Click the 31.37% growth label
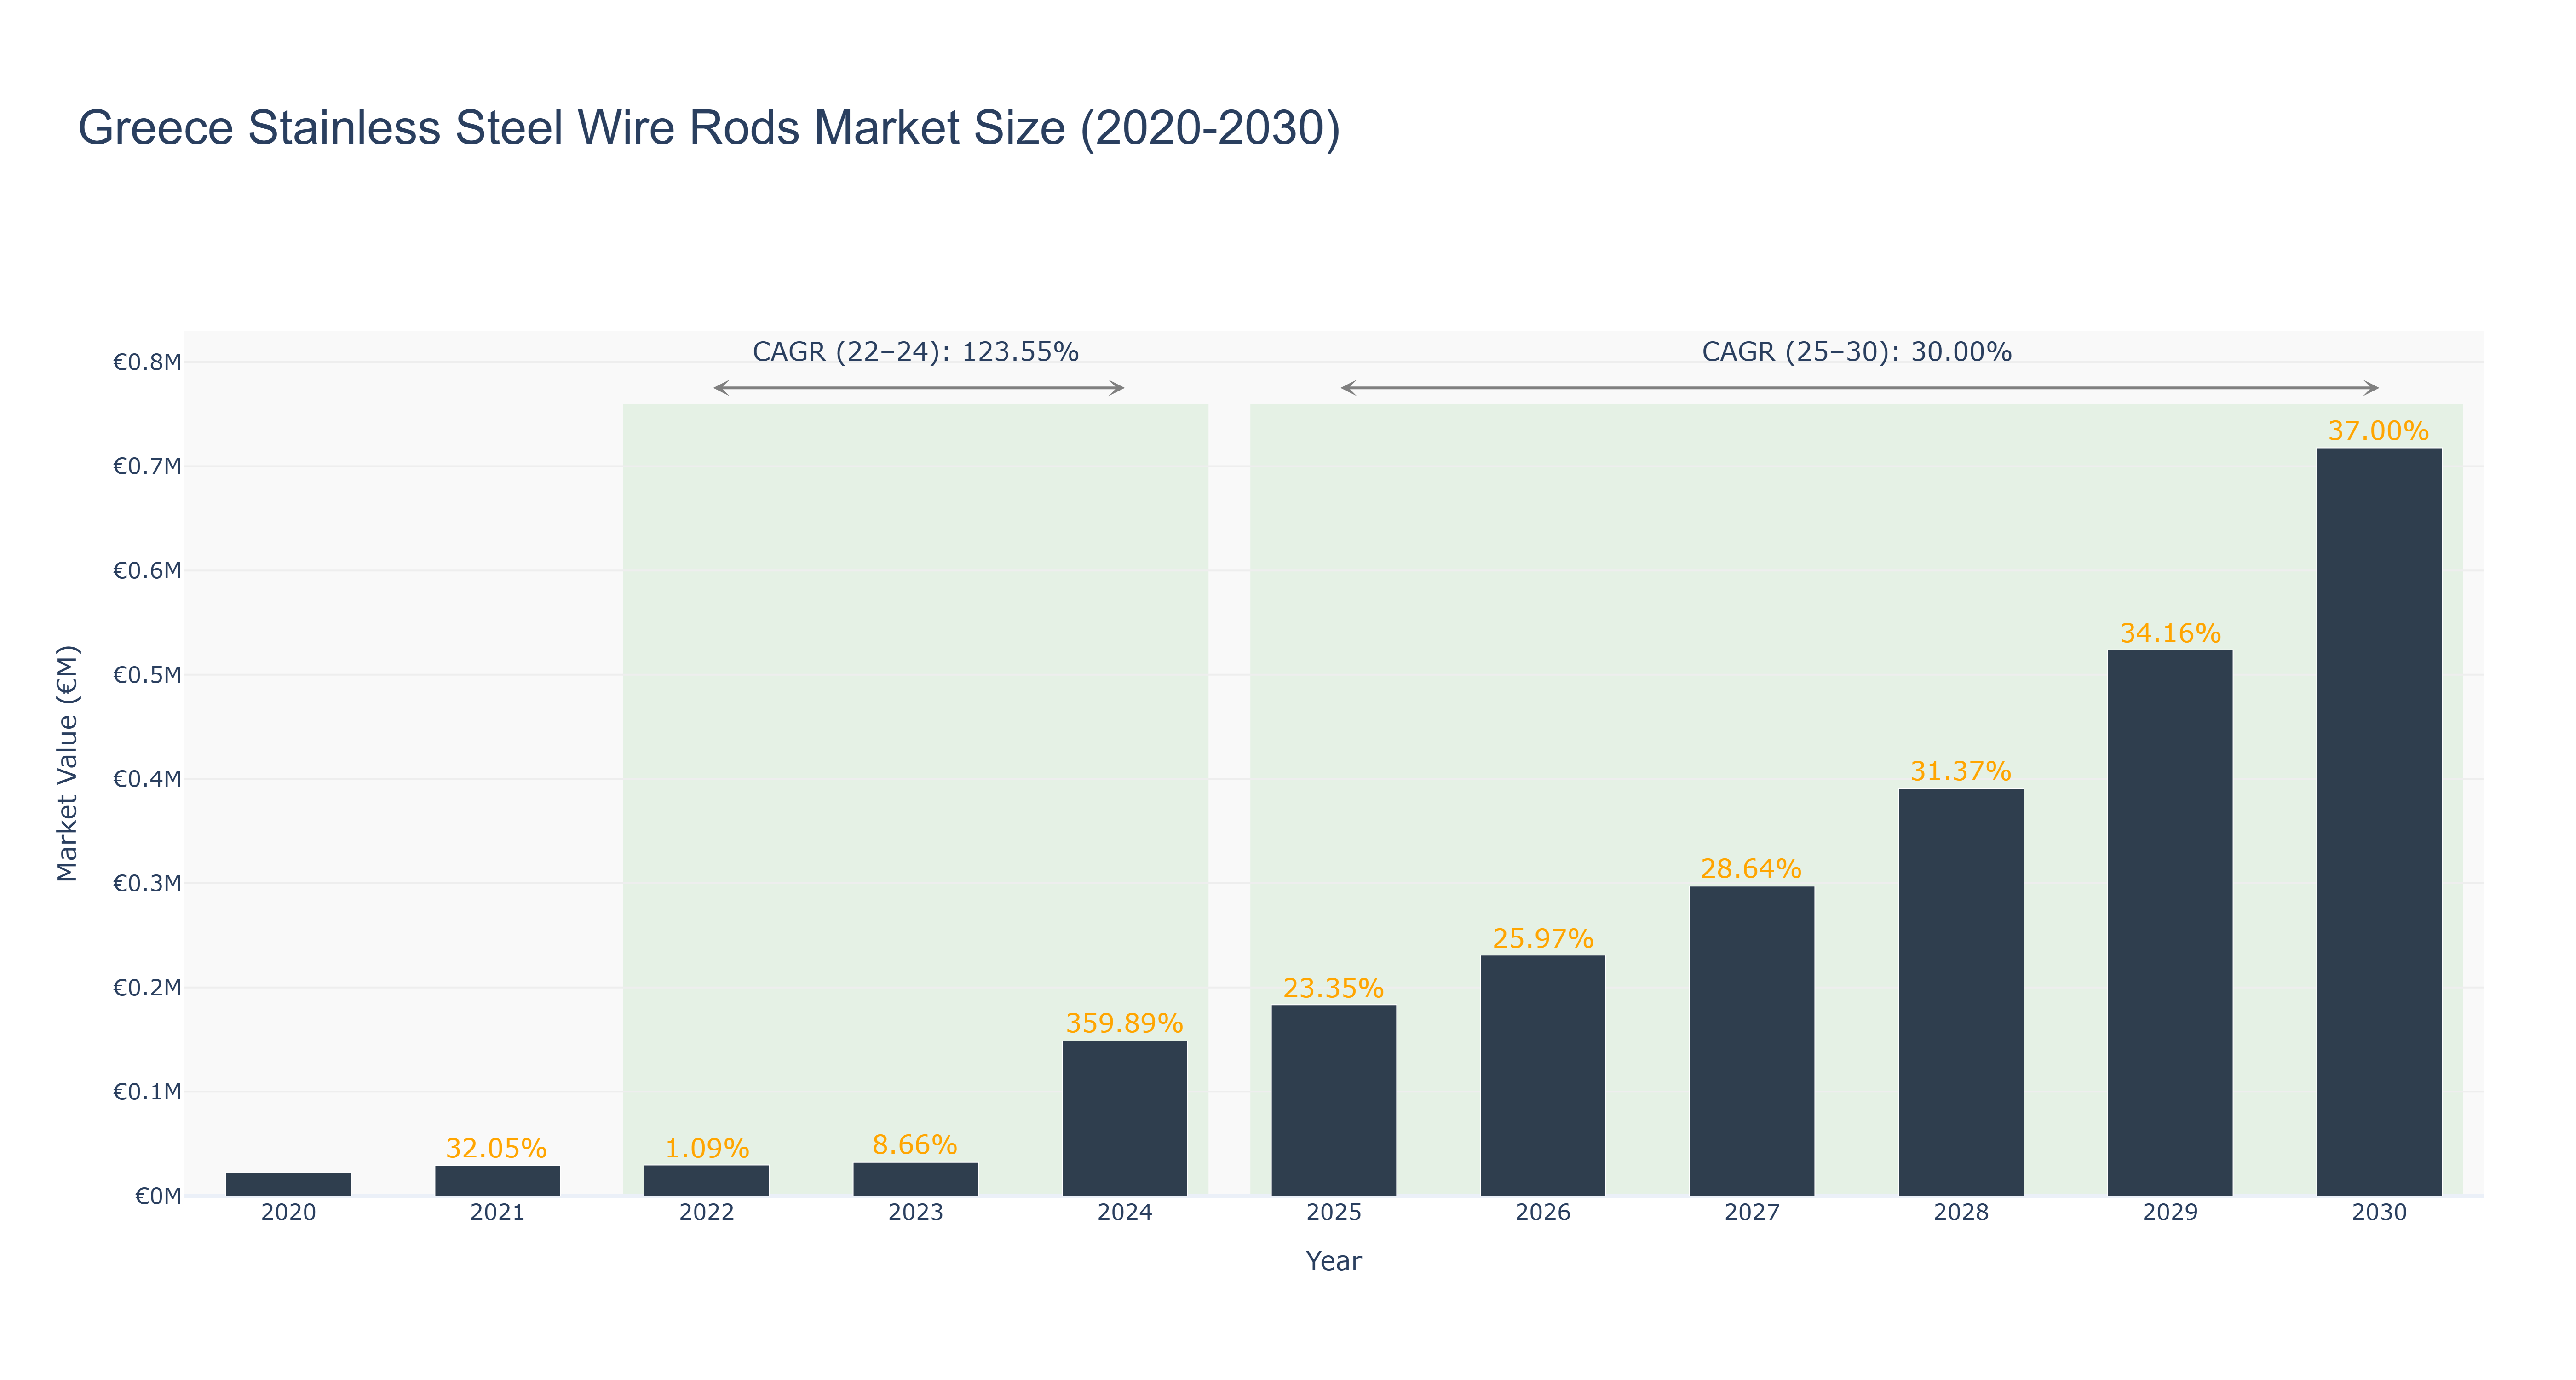This screenshot has height=1380, width=2576. point(1960,771)
